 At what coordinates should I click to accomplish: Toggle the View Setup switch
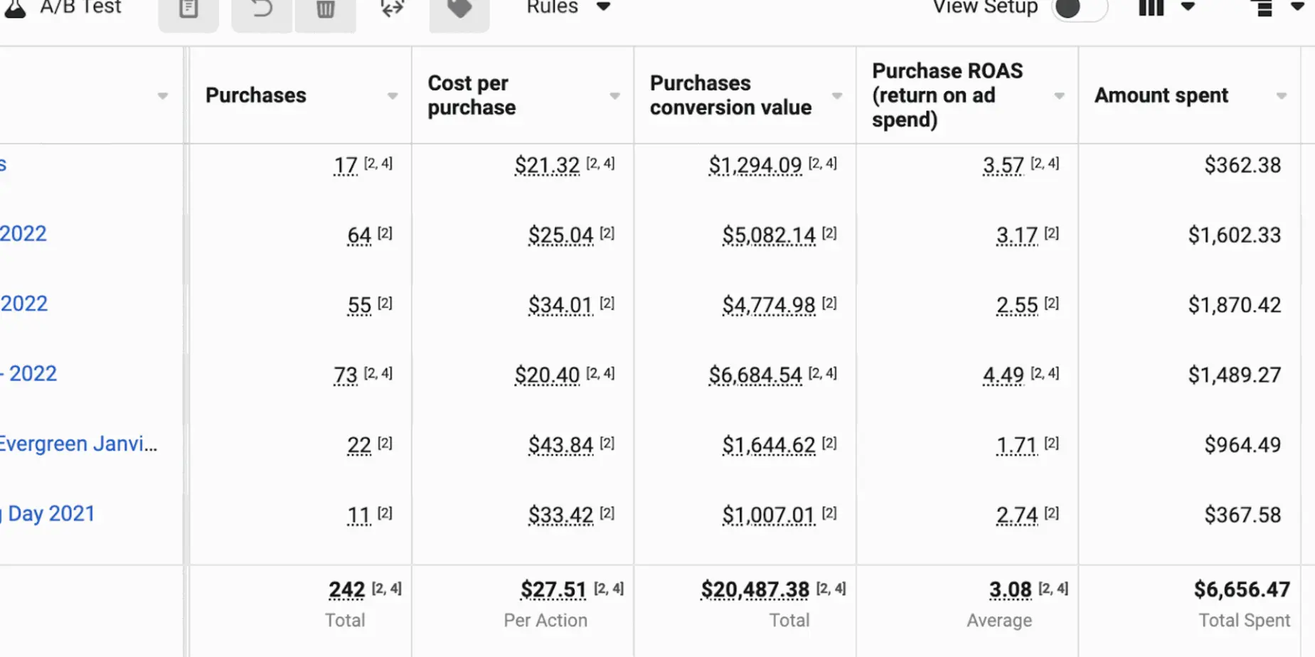point(1079,9)
